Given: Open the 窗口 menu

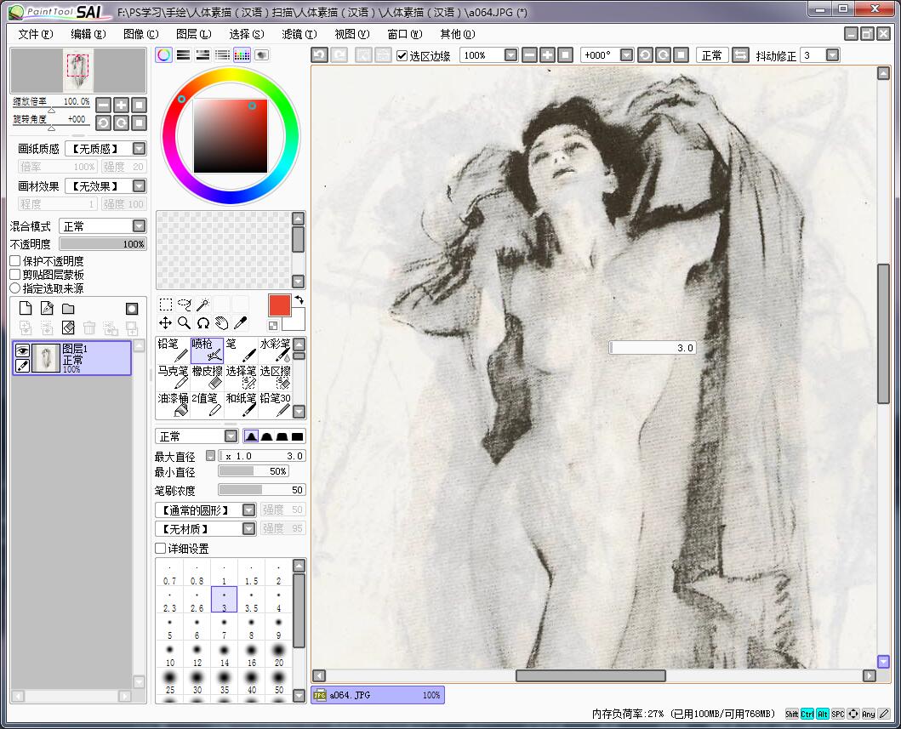Looking at the screenshot, I should (405, 35).
